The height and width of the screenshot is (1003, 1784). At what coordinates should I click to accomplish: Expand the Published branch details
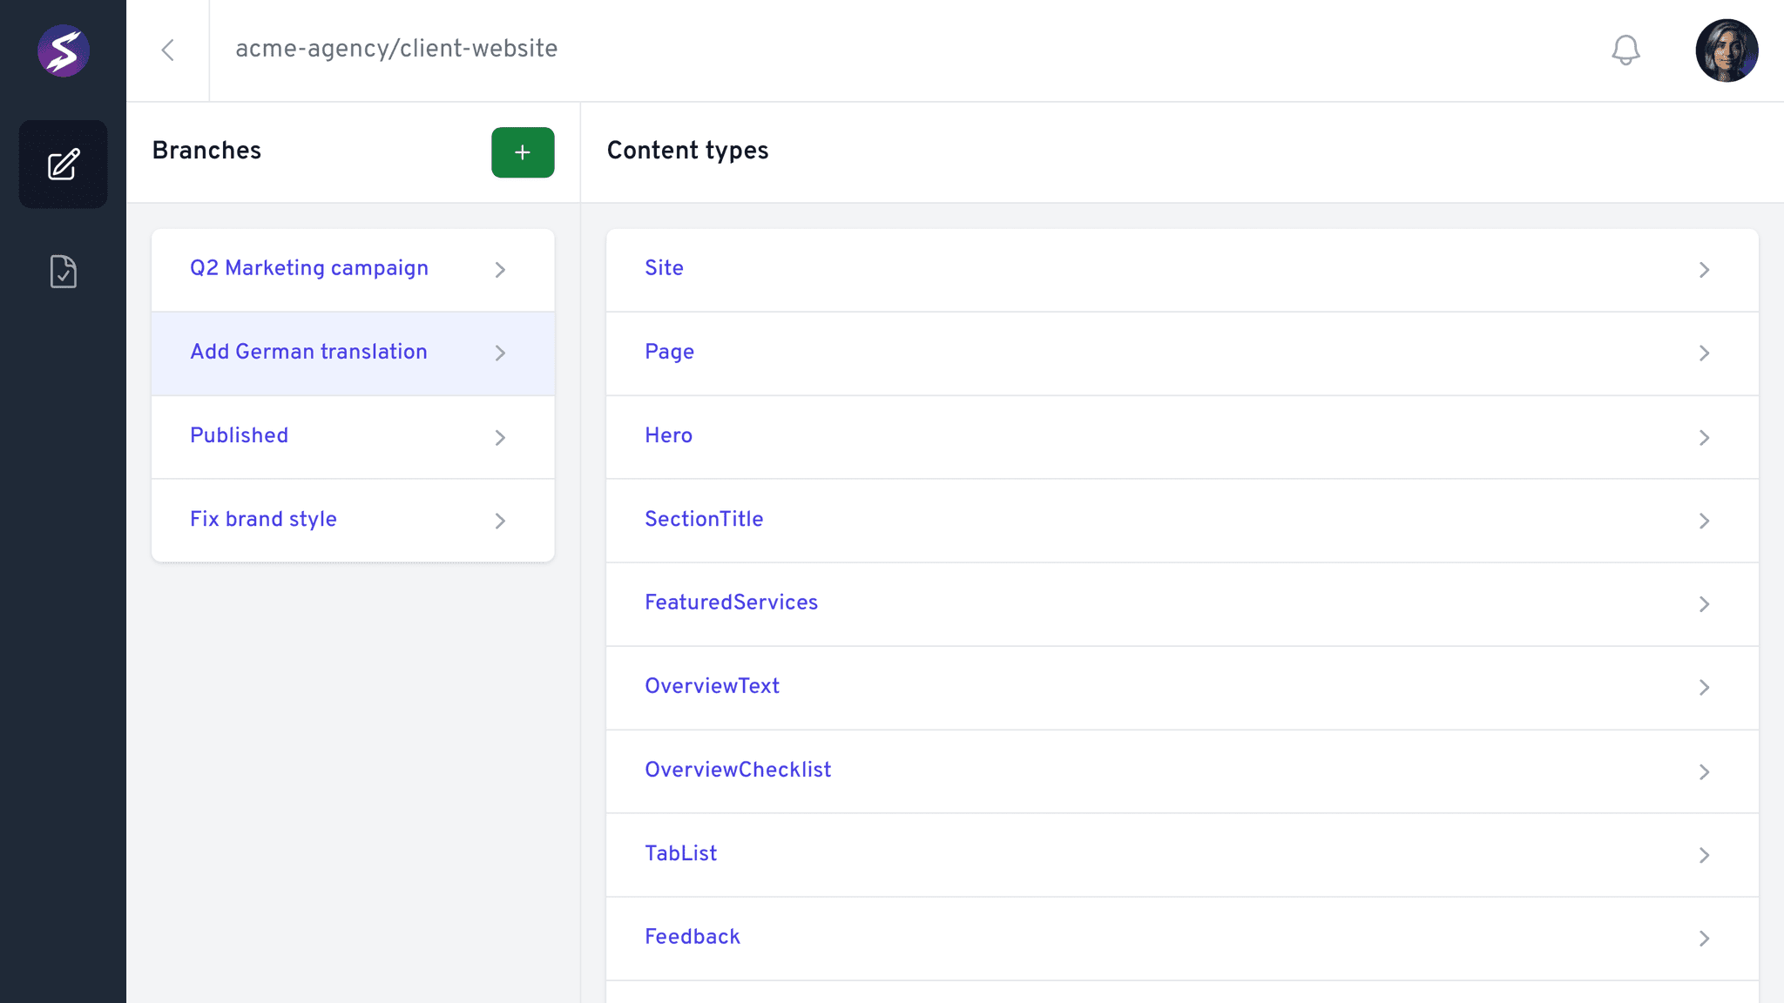point(500,438)
